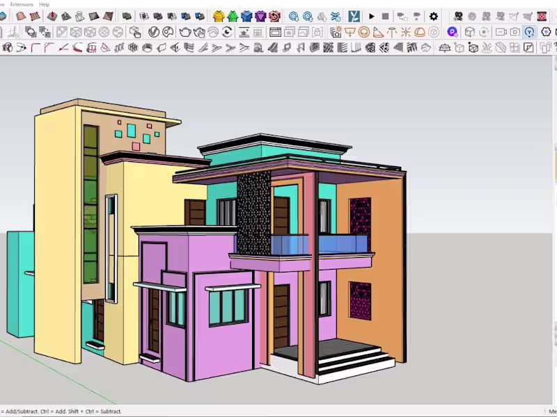The width and height of the screenshot is (557, 417).
Task: Click the teal Y logo toolbar button
Action: (x=354, y=16)
